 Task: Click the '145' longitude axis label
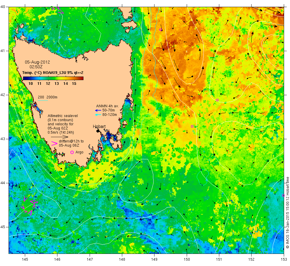coord(25,259)
